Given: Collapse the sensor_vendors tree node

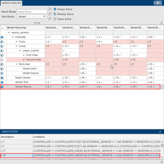Looking at the screenshot, I should pos(9,33).
